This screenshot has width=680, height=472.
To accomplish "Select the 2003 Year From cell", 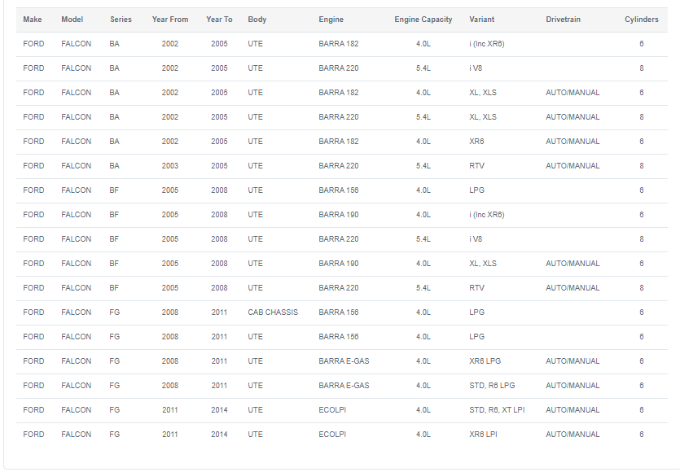I will point(170,166).
